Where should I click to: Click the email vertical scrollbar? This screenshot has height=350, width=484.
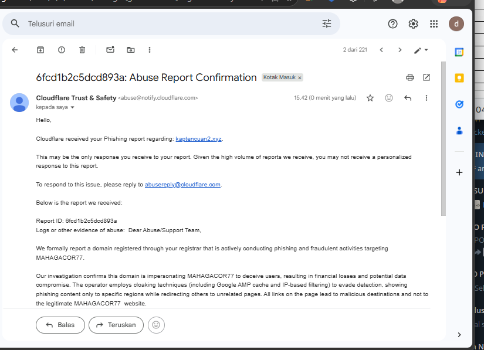(x=444, y=138)
